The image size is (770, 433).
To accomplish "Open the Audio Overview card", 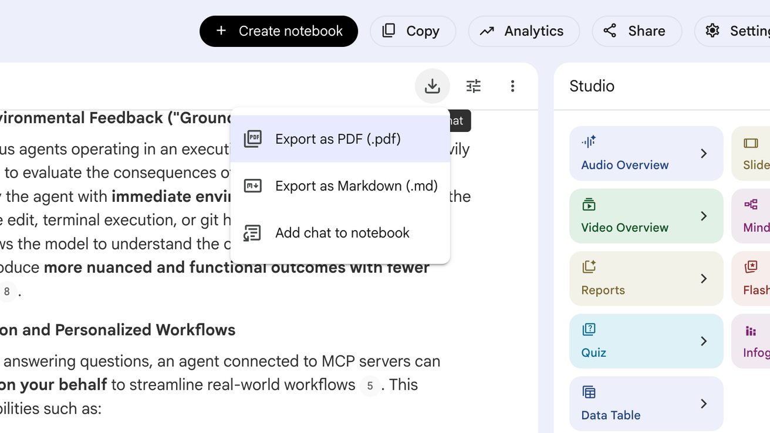I will tap(646, 153).
